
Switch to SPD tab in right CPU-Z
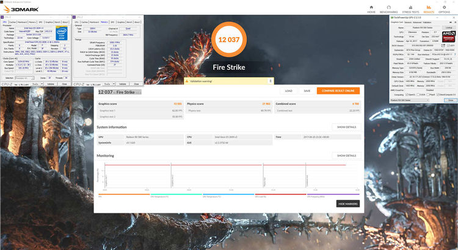[x=112, y=22]
